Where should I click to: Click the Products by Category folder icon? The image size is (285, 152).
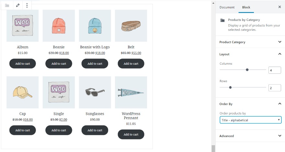[x=222, y=20]
